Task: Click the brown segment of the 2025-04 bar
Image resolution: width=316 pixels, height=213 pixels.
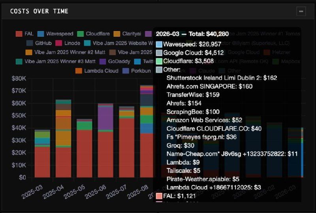Action: pyautogui.click(x=63, y=107)
